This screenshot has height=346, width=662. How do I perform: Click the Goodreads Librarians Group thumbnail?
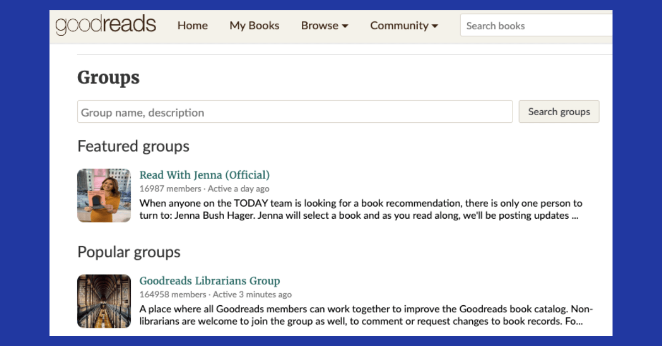pos(104,301)
